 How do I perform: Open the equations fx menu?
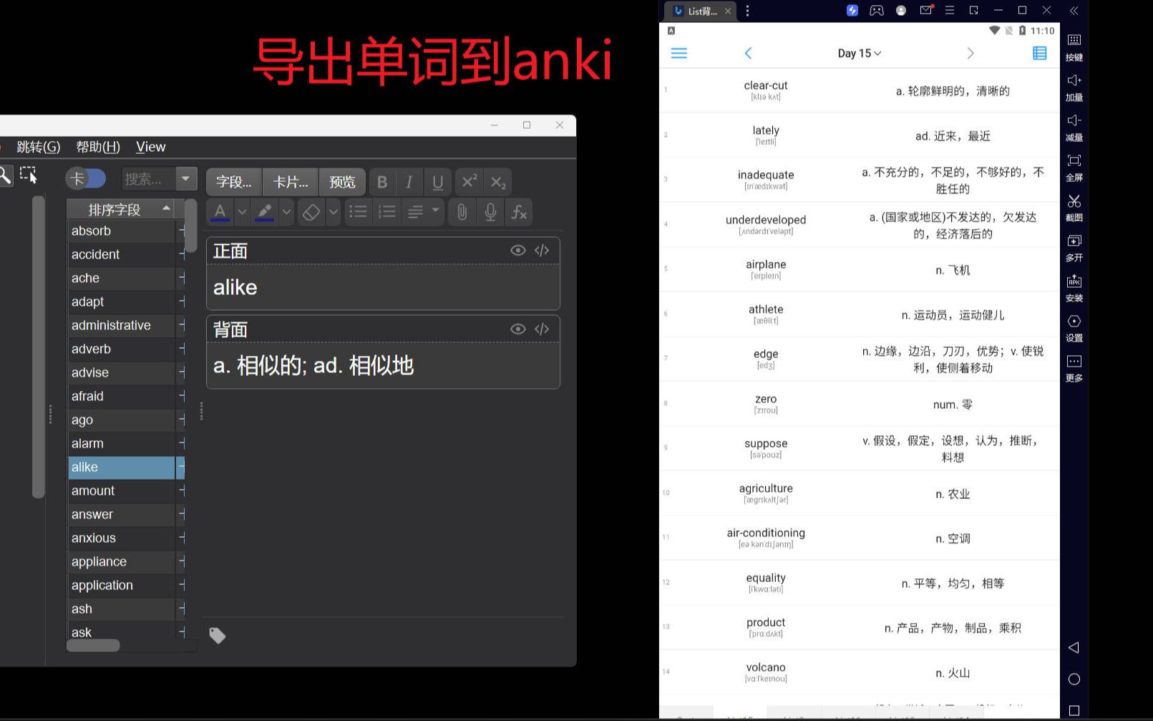[519, 212]
